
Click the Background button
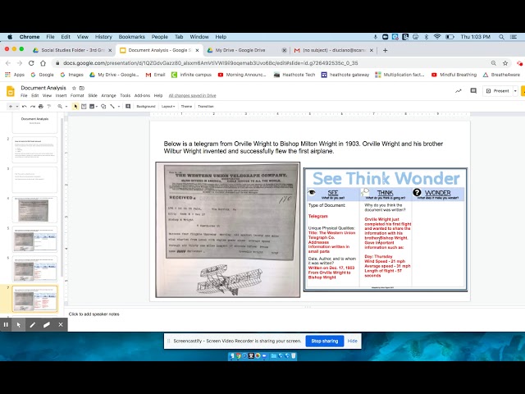click(146, 106)
